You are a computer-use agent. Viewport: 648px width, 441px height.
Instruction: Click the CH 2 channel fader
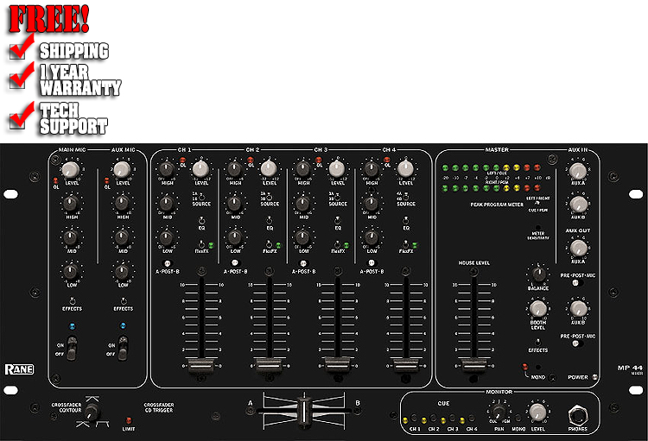tap(270, 364)
